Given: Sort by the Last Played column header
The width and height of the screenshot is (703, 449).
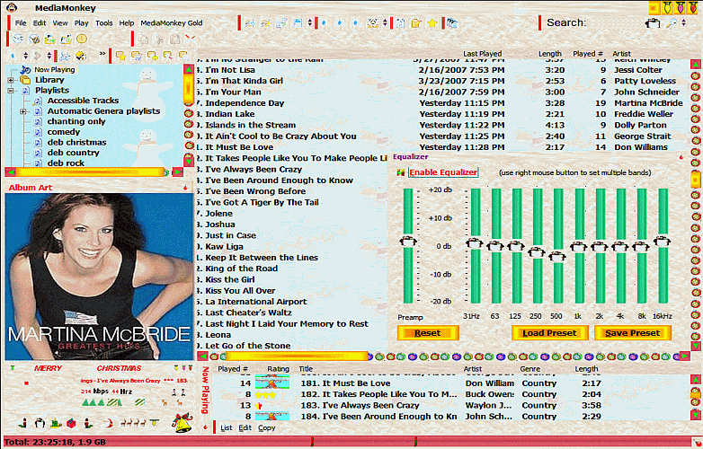Looking at the screenshot, I should coord(483,54).
